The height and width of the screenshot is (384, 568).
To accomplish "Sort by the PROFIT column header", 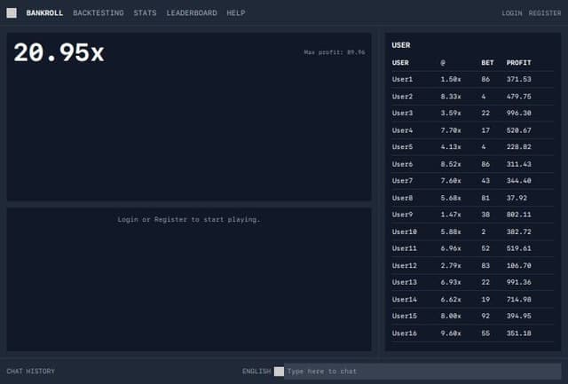I will (518, 63).
